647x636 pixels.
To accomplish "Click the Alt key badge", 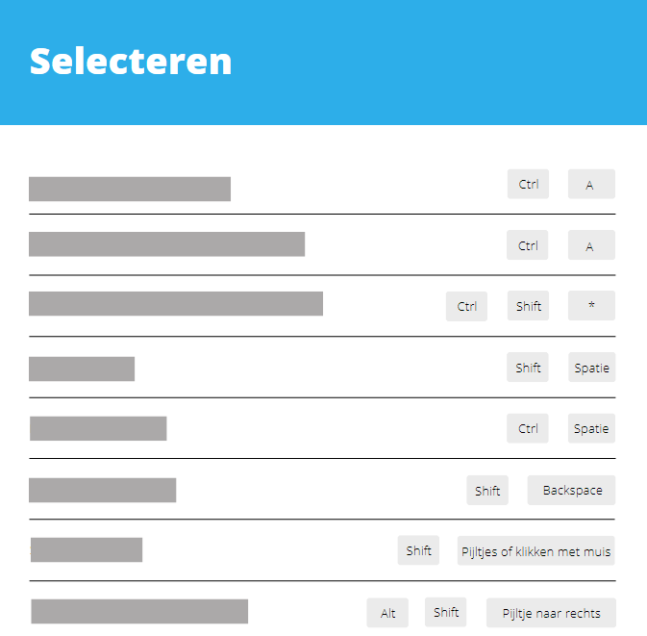I will 387,613.
